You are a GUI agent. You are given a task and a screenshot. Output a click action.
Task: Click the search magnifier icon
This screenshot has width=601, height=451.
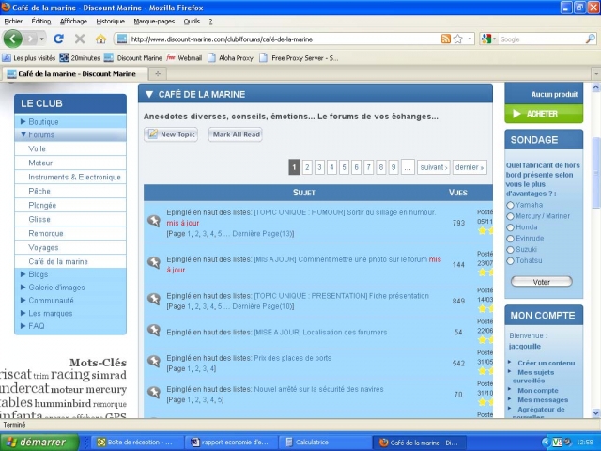[x=591, y=39]
